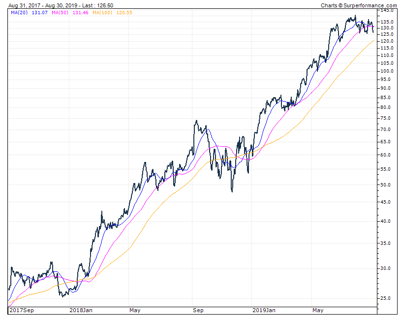Click the 80.0 price axis label
Image resolution: width=401 pixels, height=319 pixels.
(x=386, y=107)
